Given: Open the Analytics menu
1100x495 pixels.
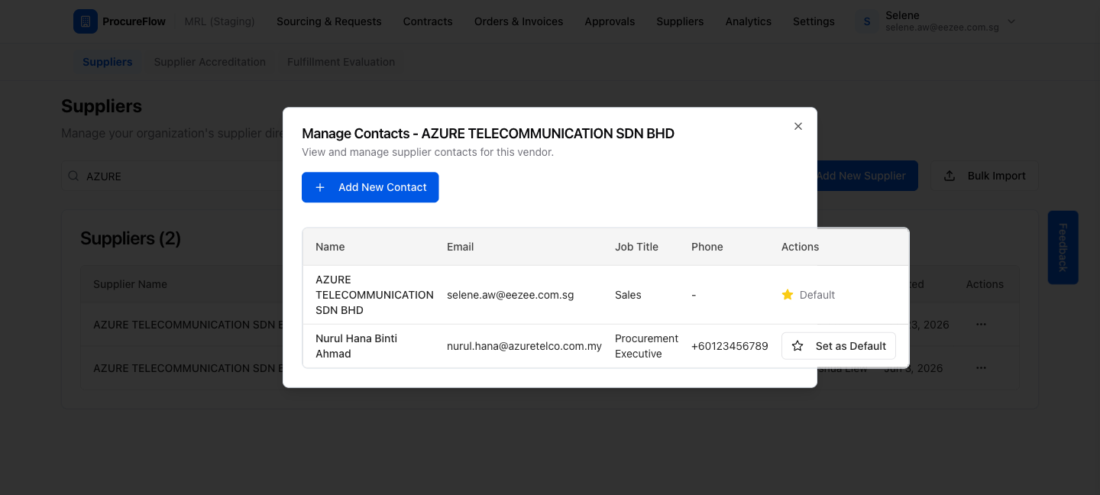Looking at the screenshot, I should click(748, 21).
